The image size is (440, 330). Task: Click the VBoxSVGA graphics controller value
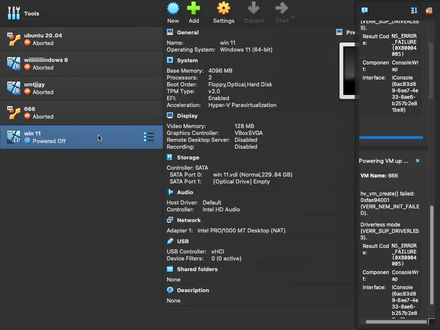coord(249,133)
